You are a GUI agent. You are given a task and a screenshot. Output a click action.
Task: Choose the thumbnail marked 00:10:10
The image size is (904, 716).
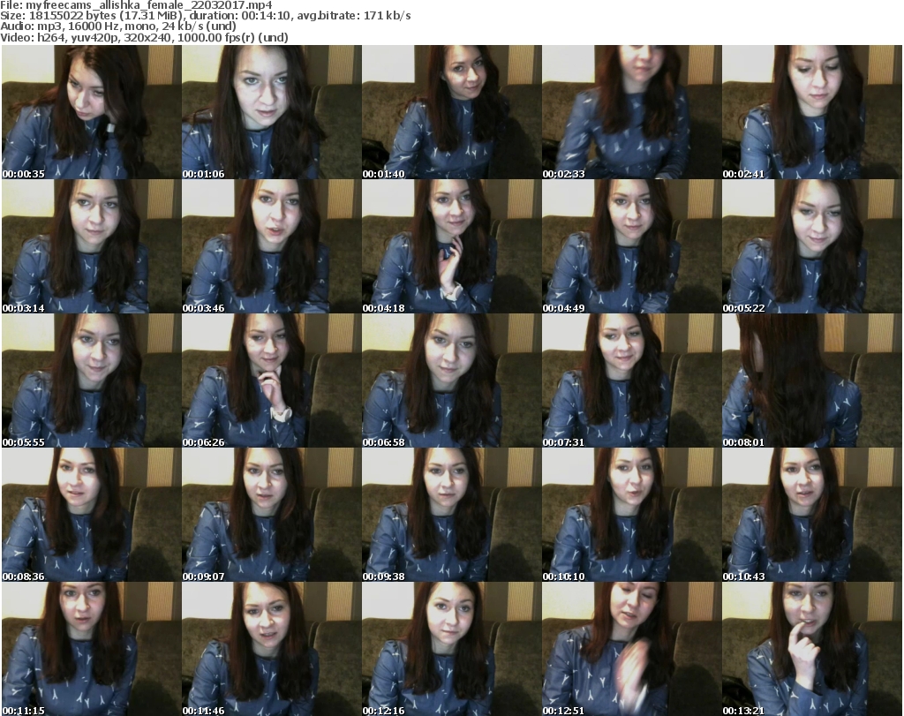632,516
